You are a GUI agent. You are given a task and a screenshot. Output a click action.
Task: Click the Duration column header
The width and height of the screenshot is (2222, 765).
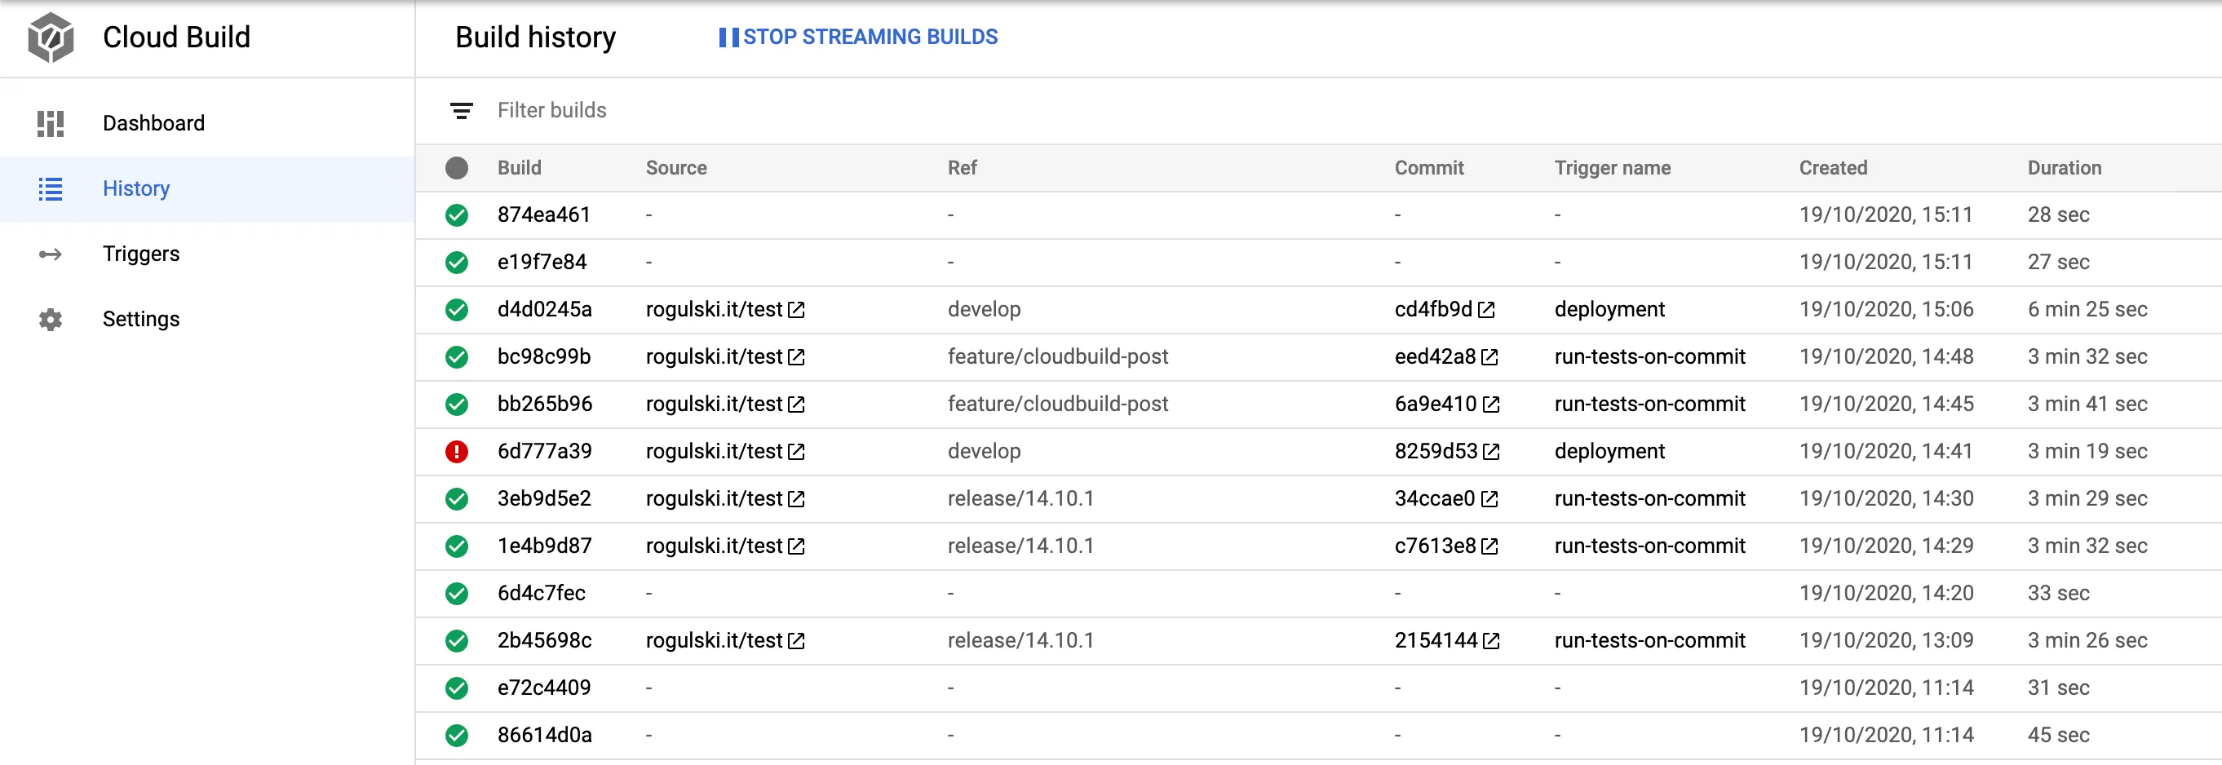point(2064,168)
